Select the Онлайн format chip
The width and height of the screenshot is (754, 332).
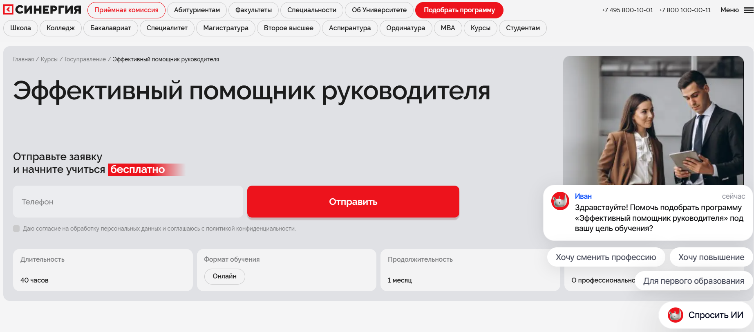(224, 276)
